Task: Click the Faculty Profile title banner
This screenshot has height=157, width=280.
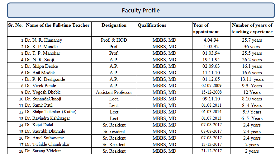Action: [x=141, y=10]
